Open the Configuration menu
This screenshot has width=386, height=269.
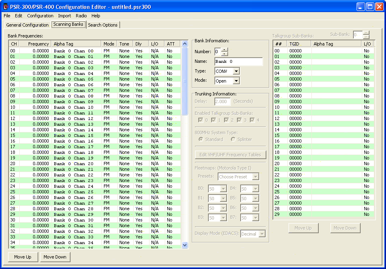coord(40,16)
